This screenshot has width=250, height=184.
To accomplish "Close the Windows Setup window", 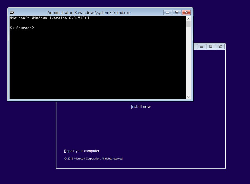I will [220, 46].
